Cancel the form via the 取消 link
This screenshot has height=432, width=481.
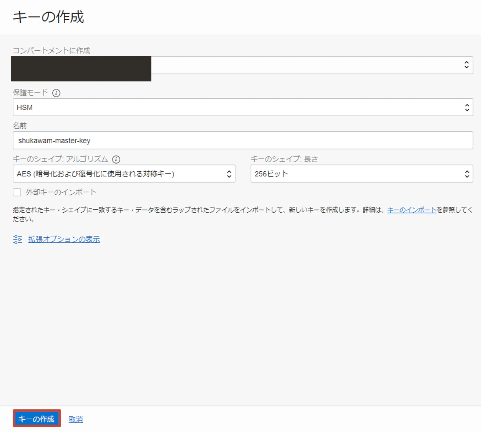[76, 419]
